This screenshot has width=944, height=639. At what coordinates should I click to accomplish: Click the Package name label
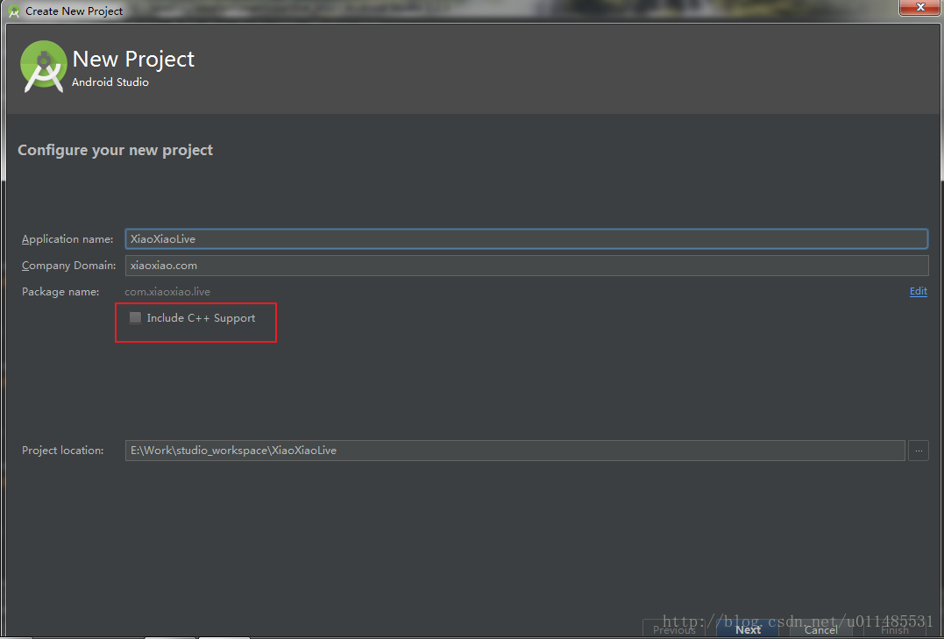pos(60,292)
